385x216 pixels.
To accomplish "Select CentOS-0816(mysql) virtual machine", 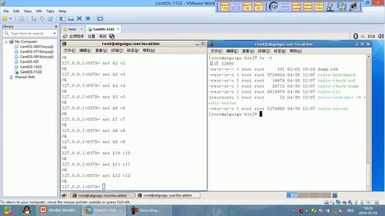I will (x=37, y=56).
